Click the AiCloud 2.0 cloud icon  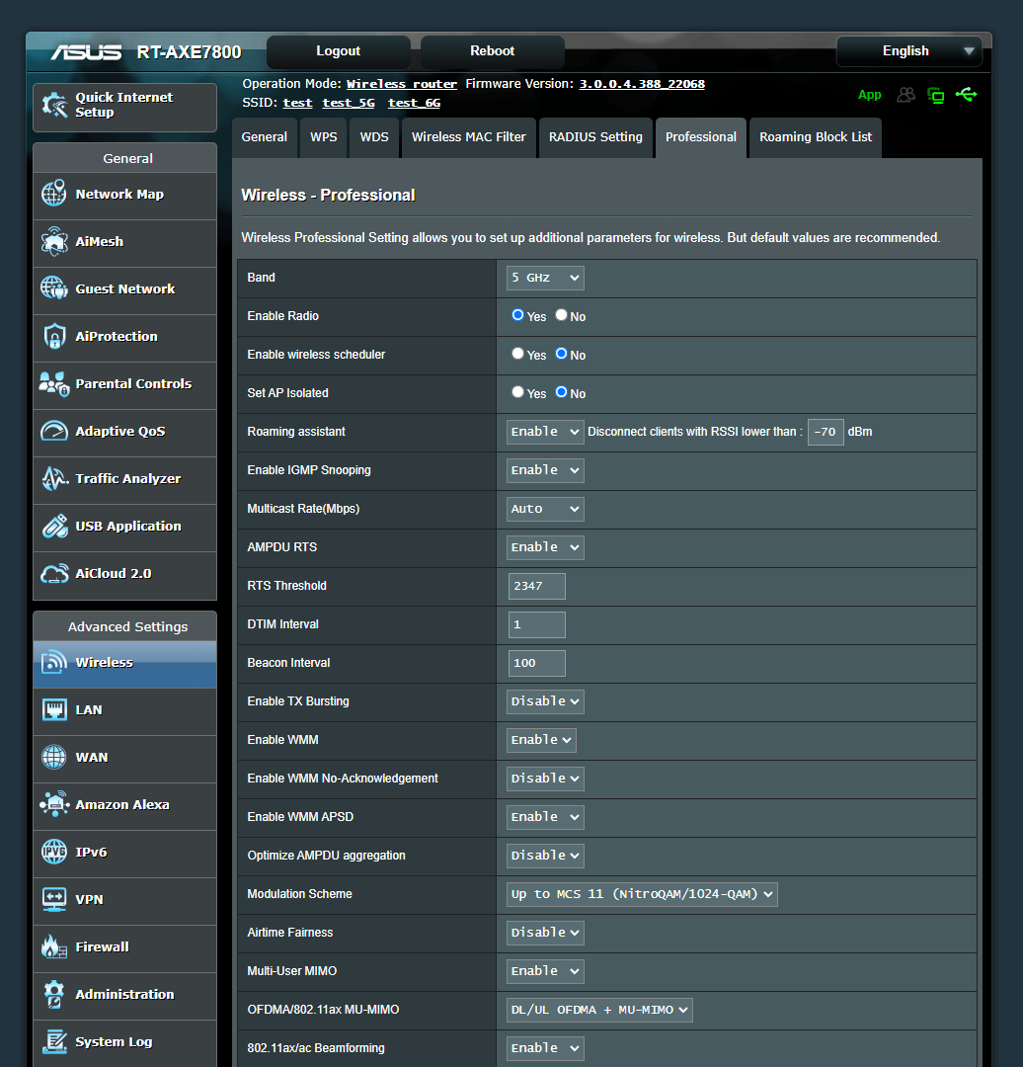[x=54, y=574]
